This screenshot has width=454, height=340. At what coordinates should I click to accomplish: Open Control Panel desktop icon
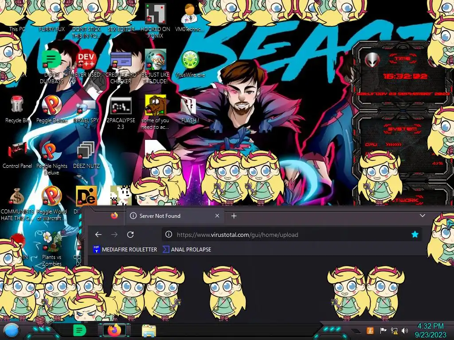pyautogui.click(x=17, y=155)
